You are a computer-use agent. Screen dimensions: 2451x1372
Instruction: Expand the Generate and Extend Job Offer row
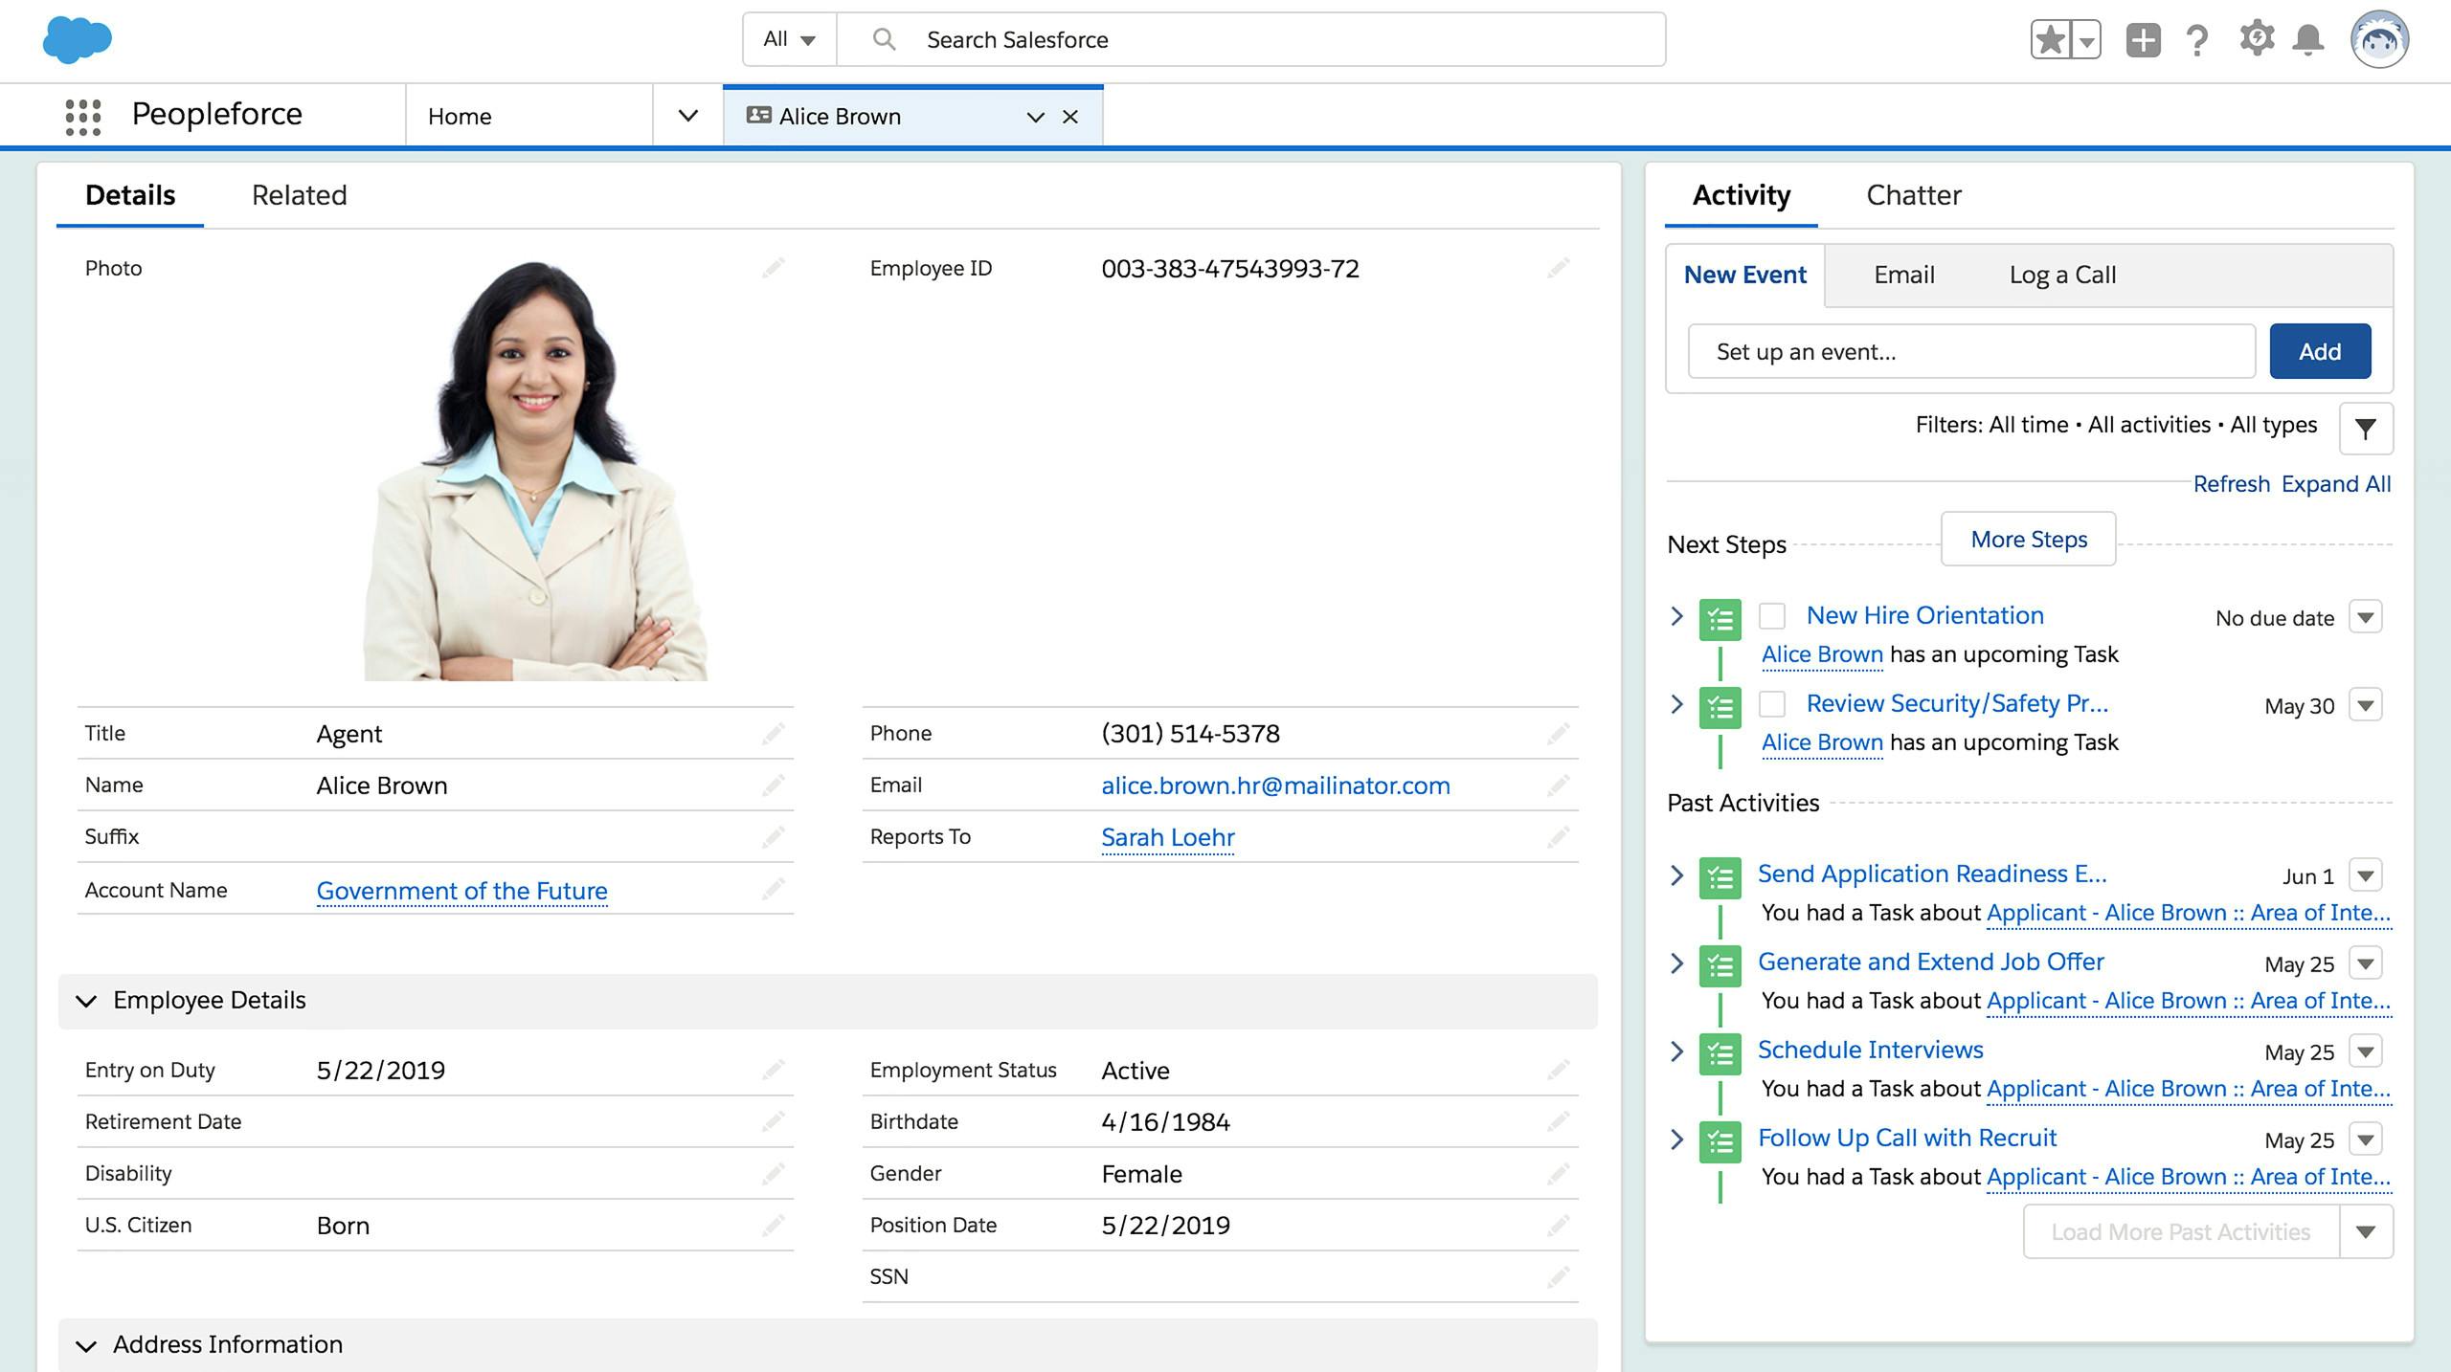point(1676,963)
